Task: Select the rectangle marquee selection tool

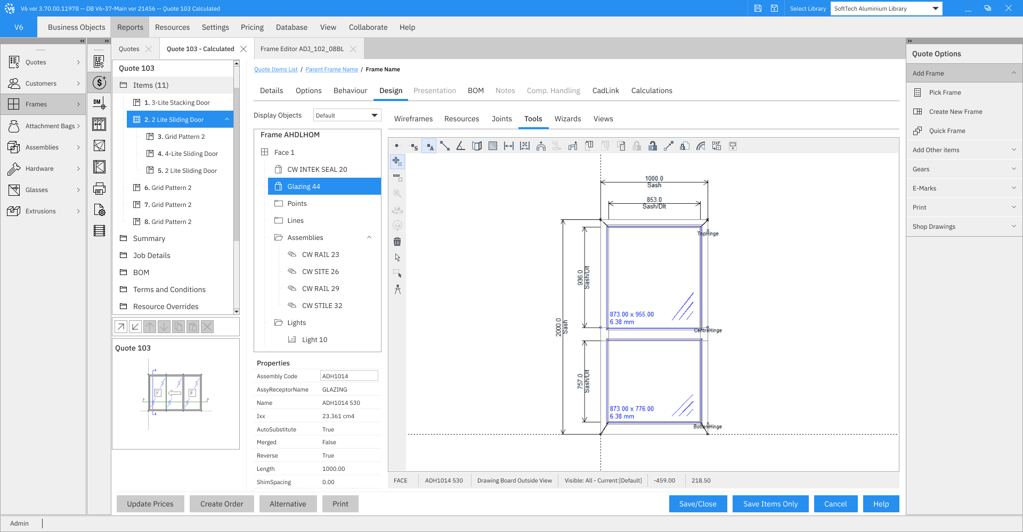Action: 397,273
